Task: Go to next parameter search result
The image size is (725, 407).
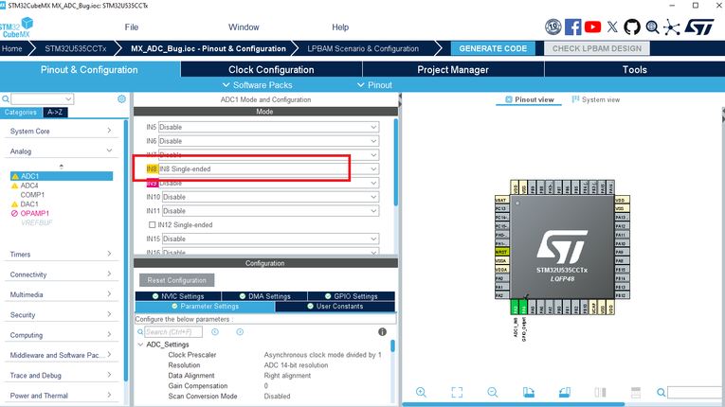Action: click(240, 331)
